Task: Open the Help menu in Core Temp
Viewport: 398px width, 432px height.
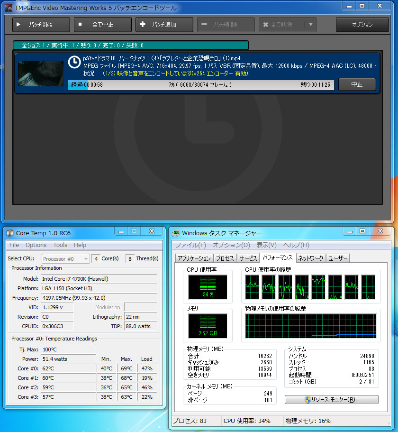Action: (80, 245)
